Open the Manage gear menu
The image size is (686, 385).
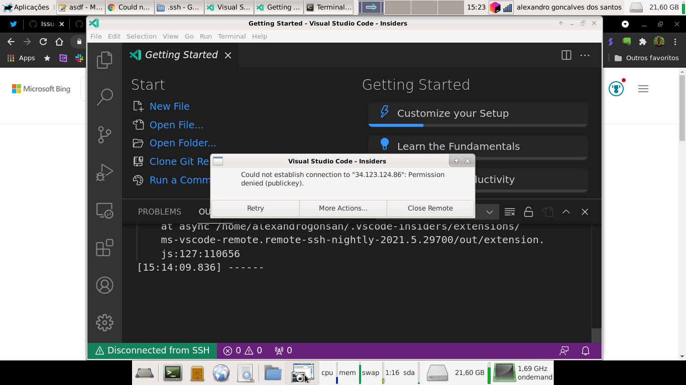point(104,322)
